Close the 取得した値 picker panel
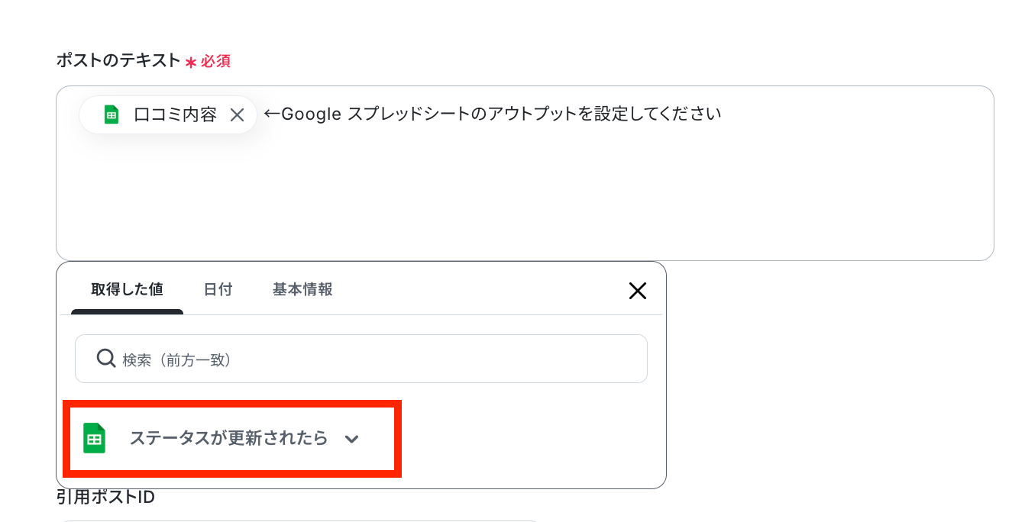The height and width of the screenshot is (522, 1025). [637, 290]
